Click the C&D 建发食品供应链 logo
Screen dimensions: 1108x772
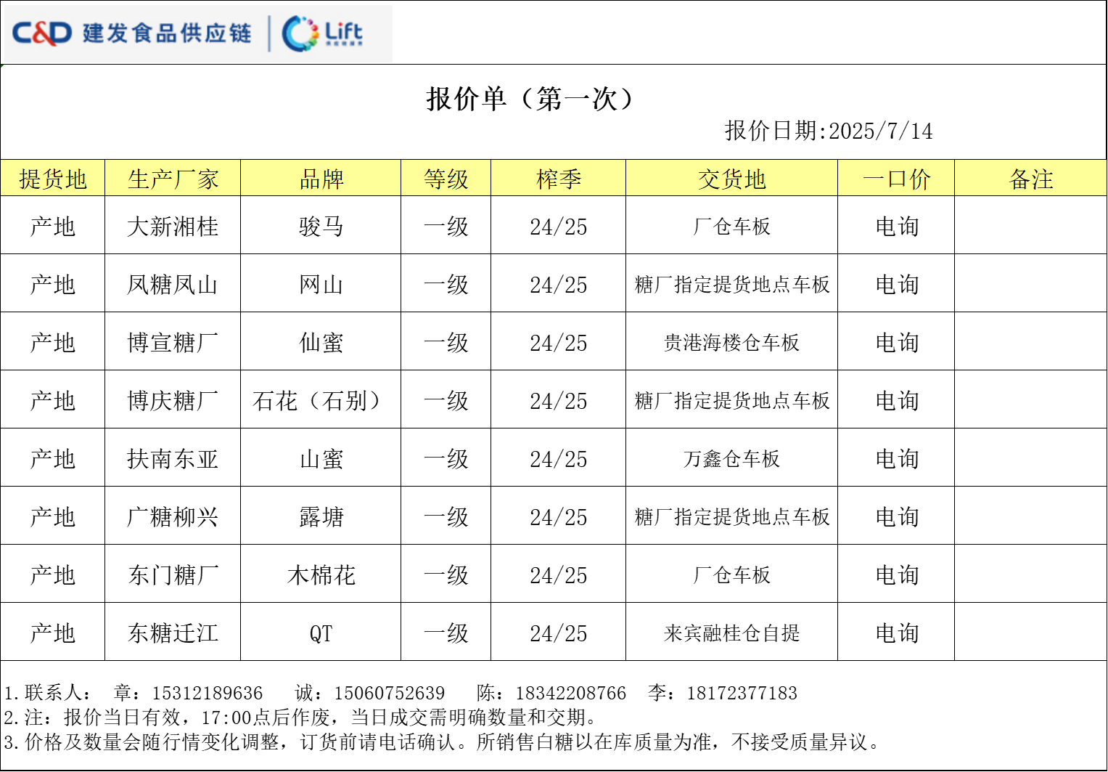click(x=131, y=33)
